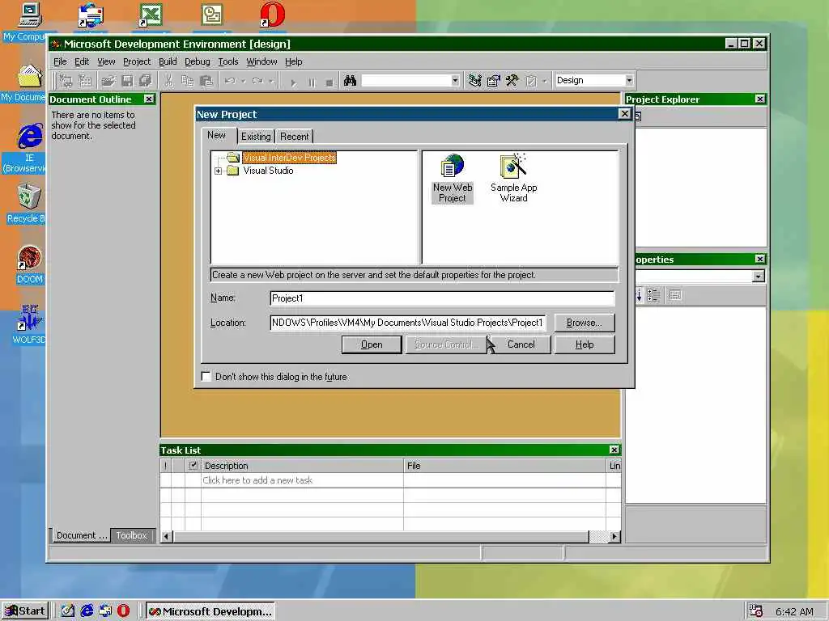Click inside the Location path field
Image resolution: width=829 pixels, height=621 pixels.
[x=408, y=323]
